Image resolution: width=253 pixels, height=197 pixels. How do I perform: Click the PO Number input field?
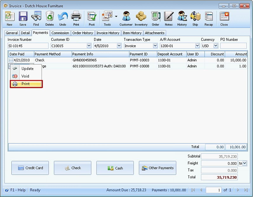point(233,46)
